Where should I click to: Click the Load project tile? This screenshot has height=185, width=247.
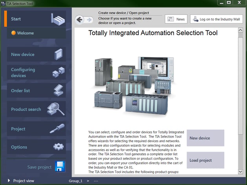click(x=205, y=160)
